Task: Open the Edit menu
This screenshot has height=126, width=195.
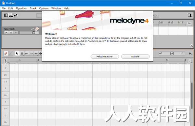Action: 11,8
